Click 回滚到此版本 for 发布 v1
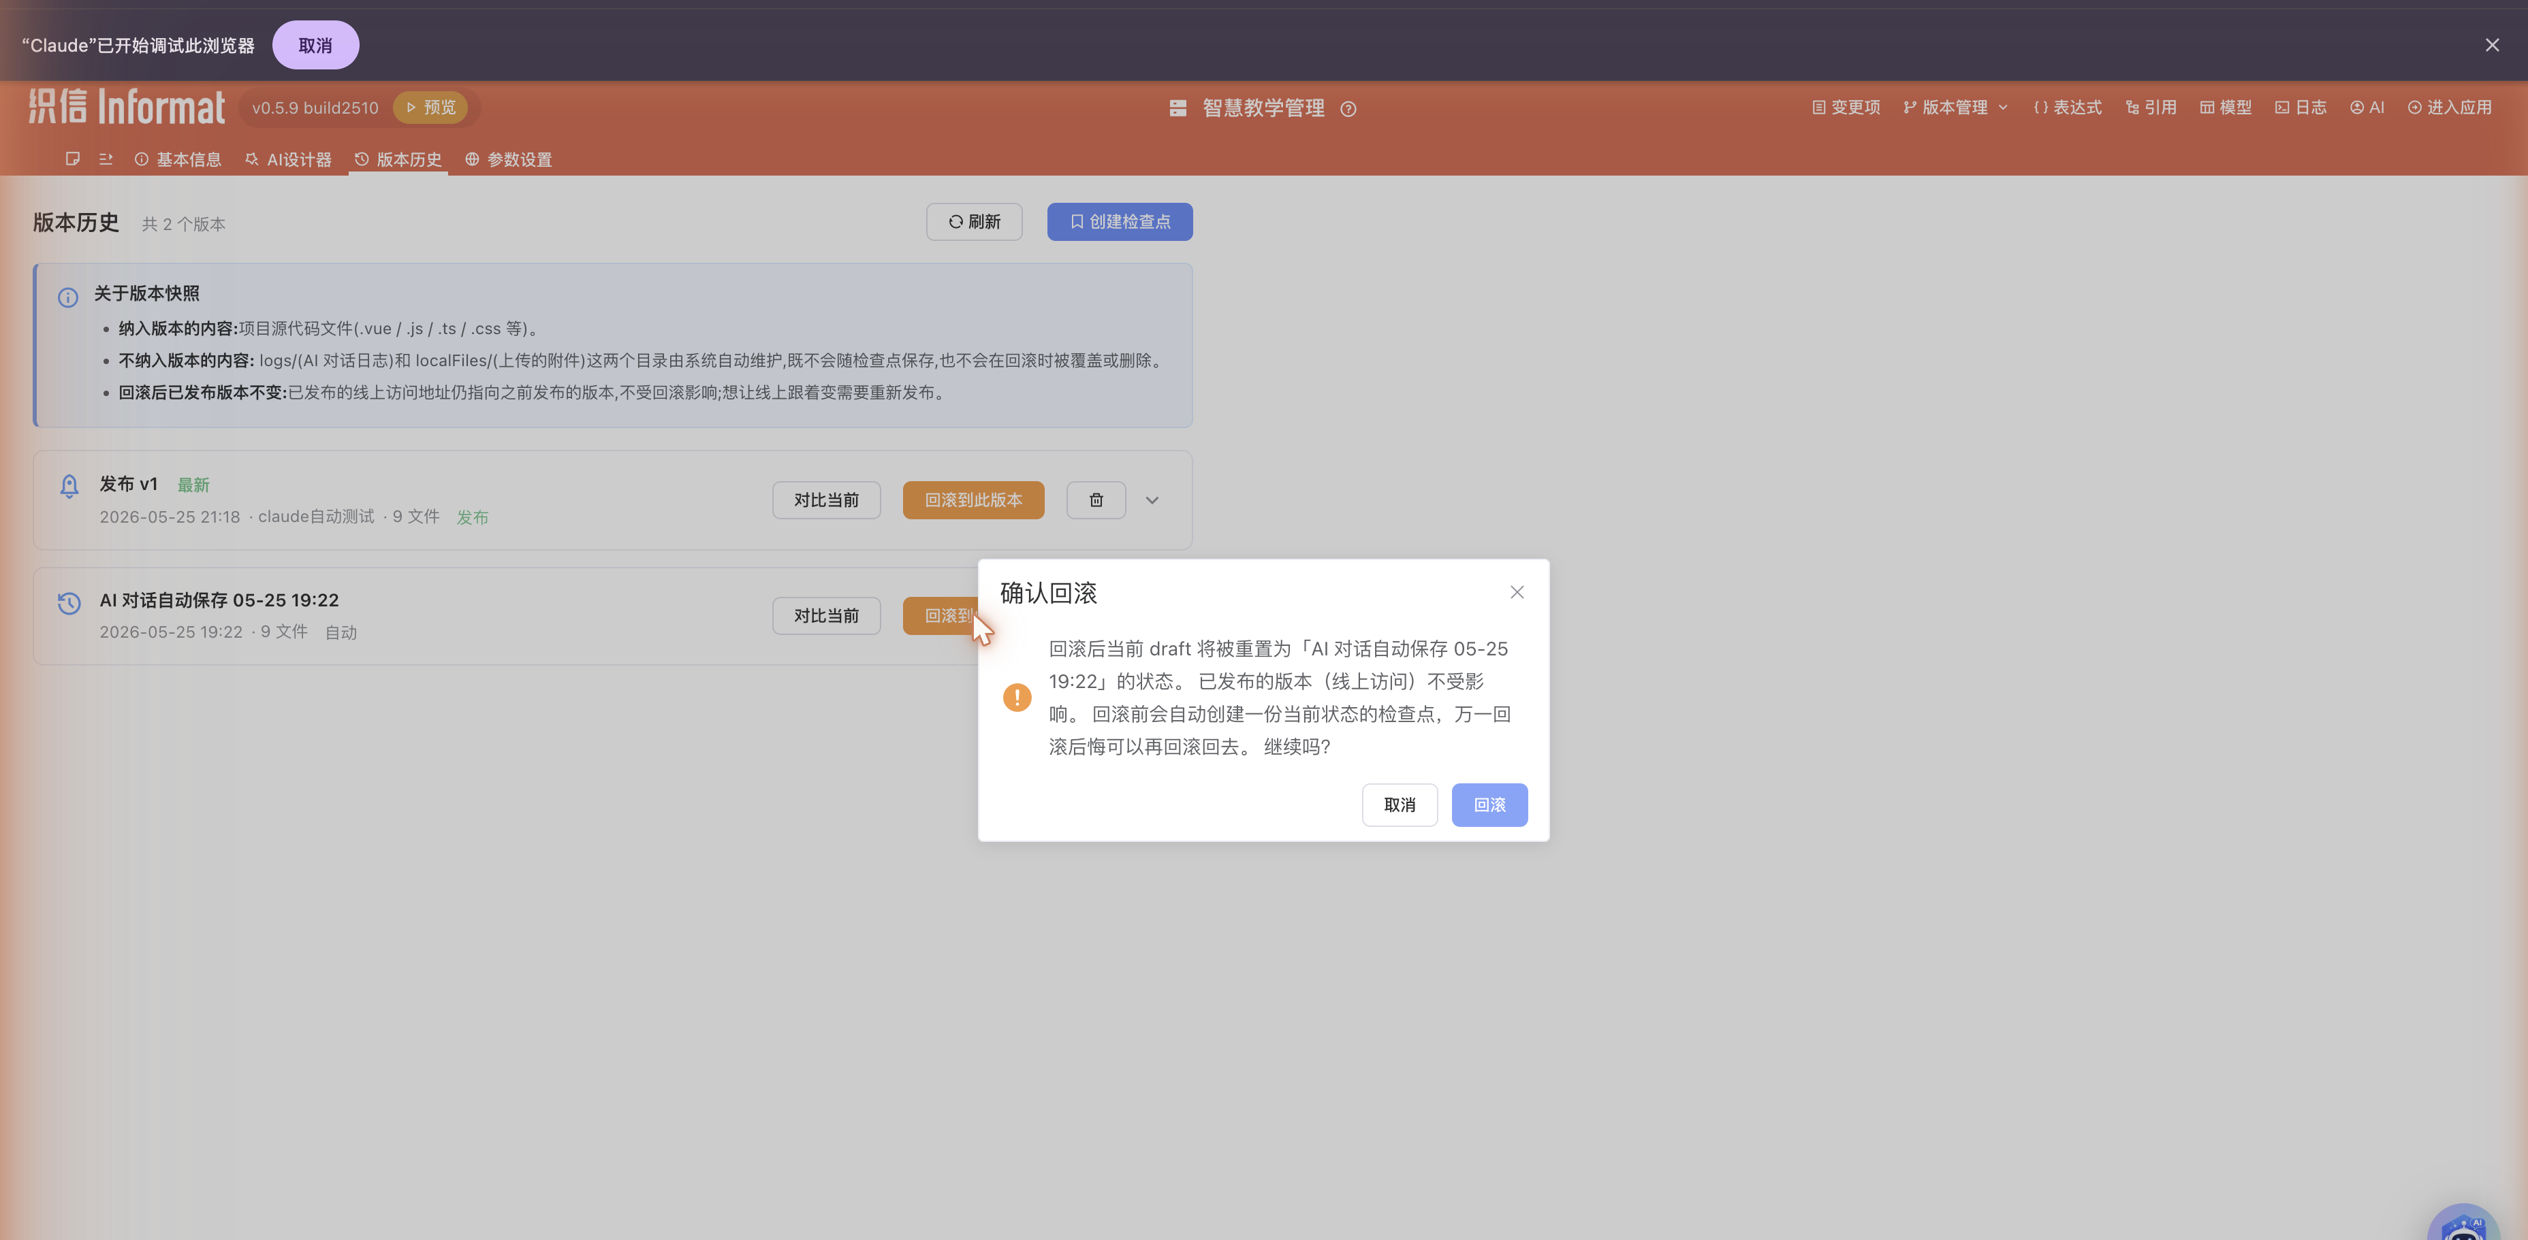The height and width of the screenshot is (1240, 2528). coord(973,500)
